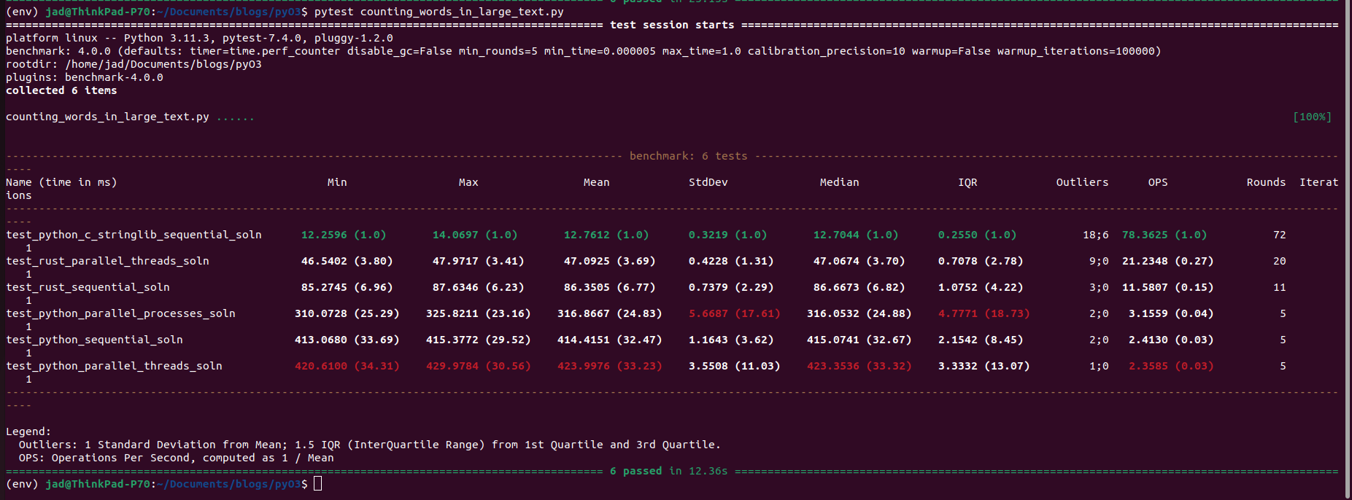Click the green [100%] progress indicator

pyautogui.click(x=1312, y=117)
